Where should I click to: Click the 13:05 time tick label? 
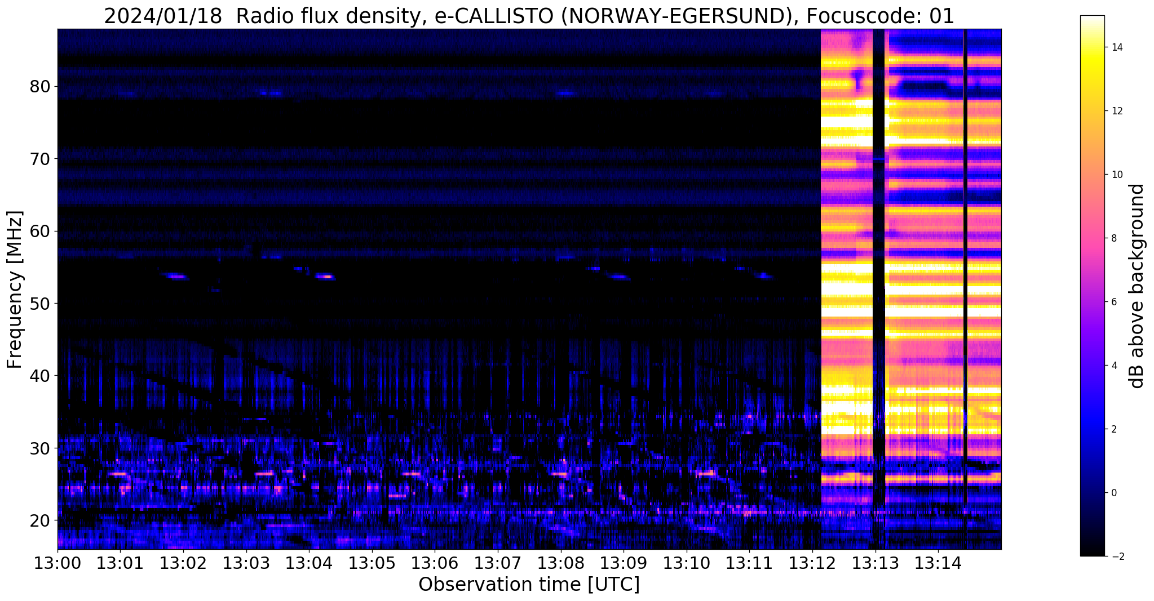tap(372, 563)
